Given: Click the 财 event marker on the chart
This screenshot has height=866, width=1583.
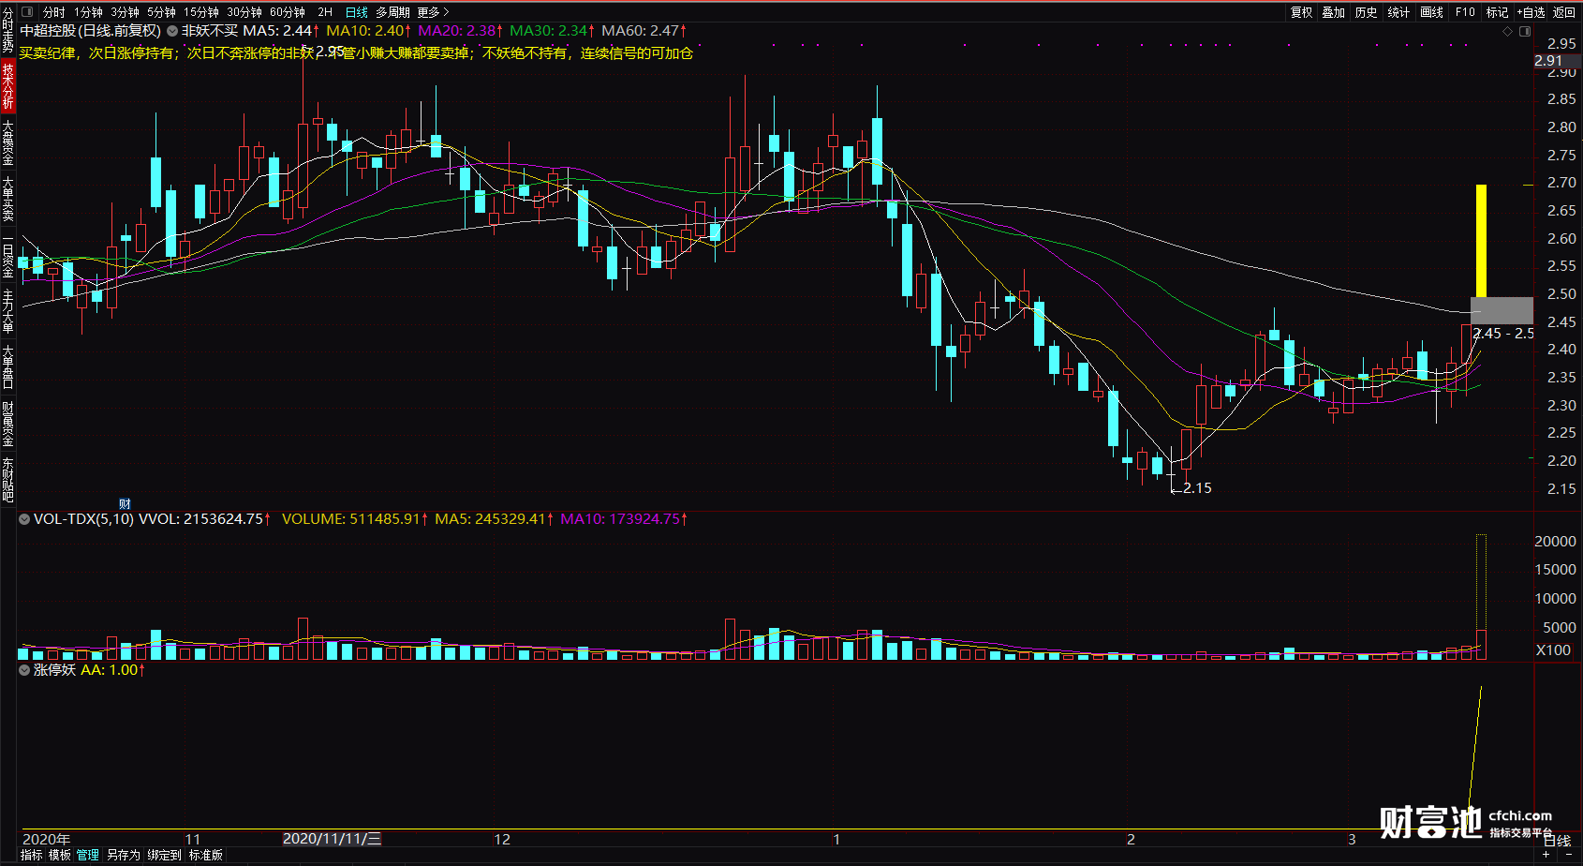Looking at the screenshot, I should pyautogui.click(x=125, y=504).
